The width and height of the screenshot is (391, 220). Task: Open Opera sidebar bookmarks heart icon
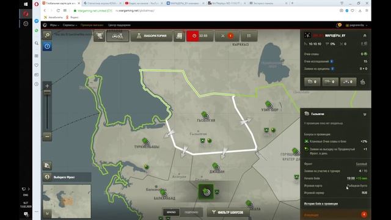pos(37,65)
